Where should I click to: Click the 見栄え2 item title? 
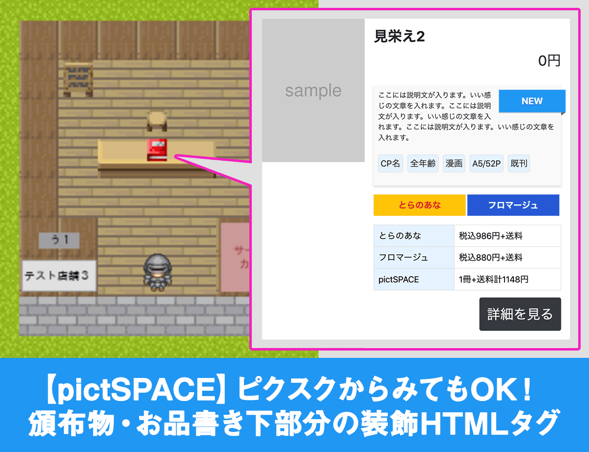(399, 37)
